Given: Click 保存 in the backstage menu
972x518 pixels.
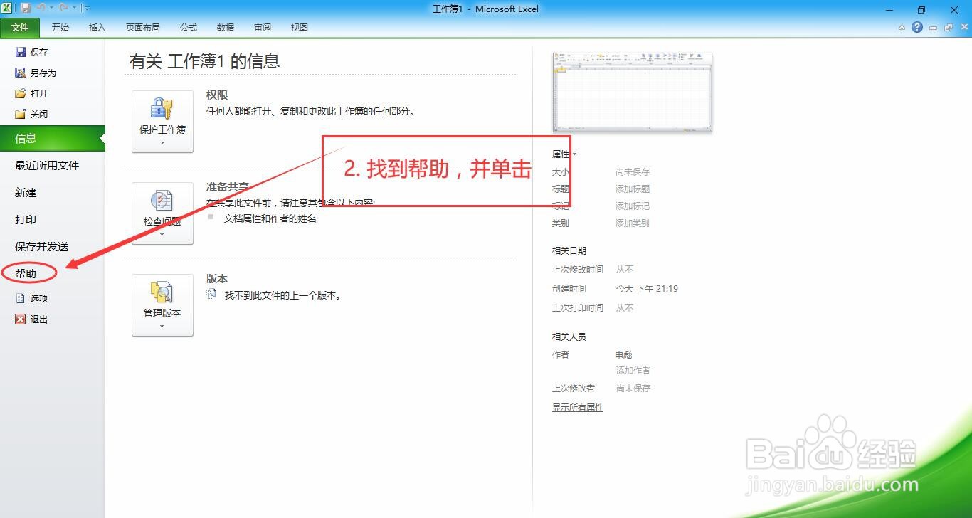Looking at the screenshot, I should click(x=32, y=52).
